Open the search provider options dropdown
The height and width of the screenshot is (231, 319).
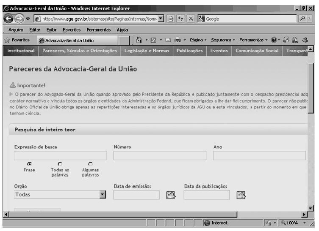point(309,19)
